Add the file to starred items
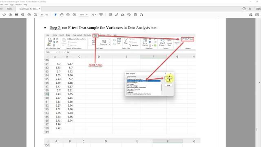This screenshot has width=261, height=147. [x=4, y=15]
